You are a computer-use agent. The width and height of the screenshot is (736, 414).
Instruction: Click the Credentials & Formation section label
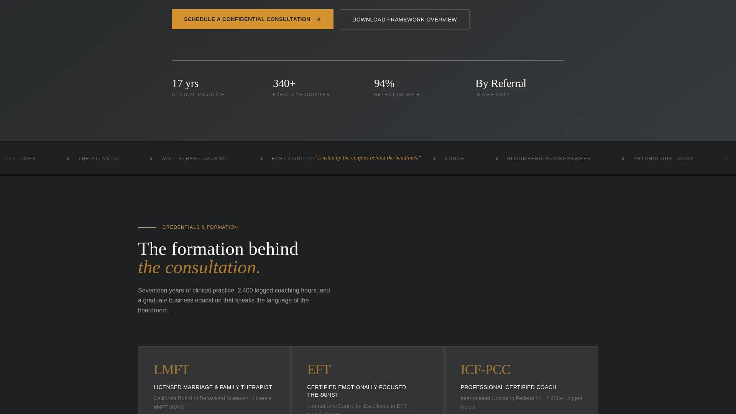click(200, 227)
